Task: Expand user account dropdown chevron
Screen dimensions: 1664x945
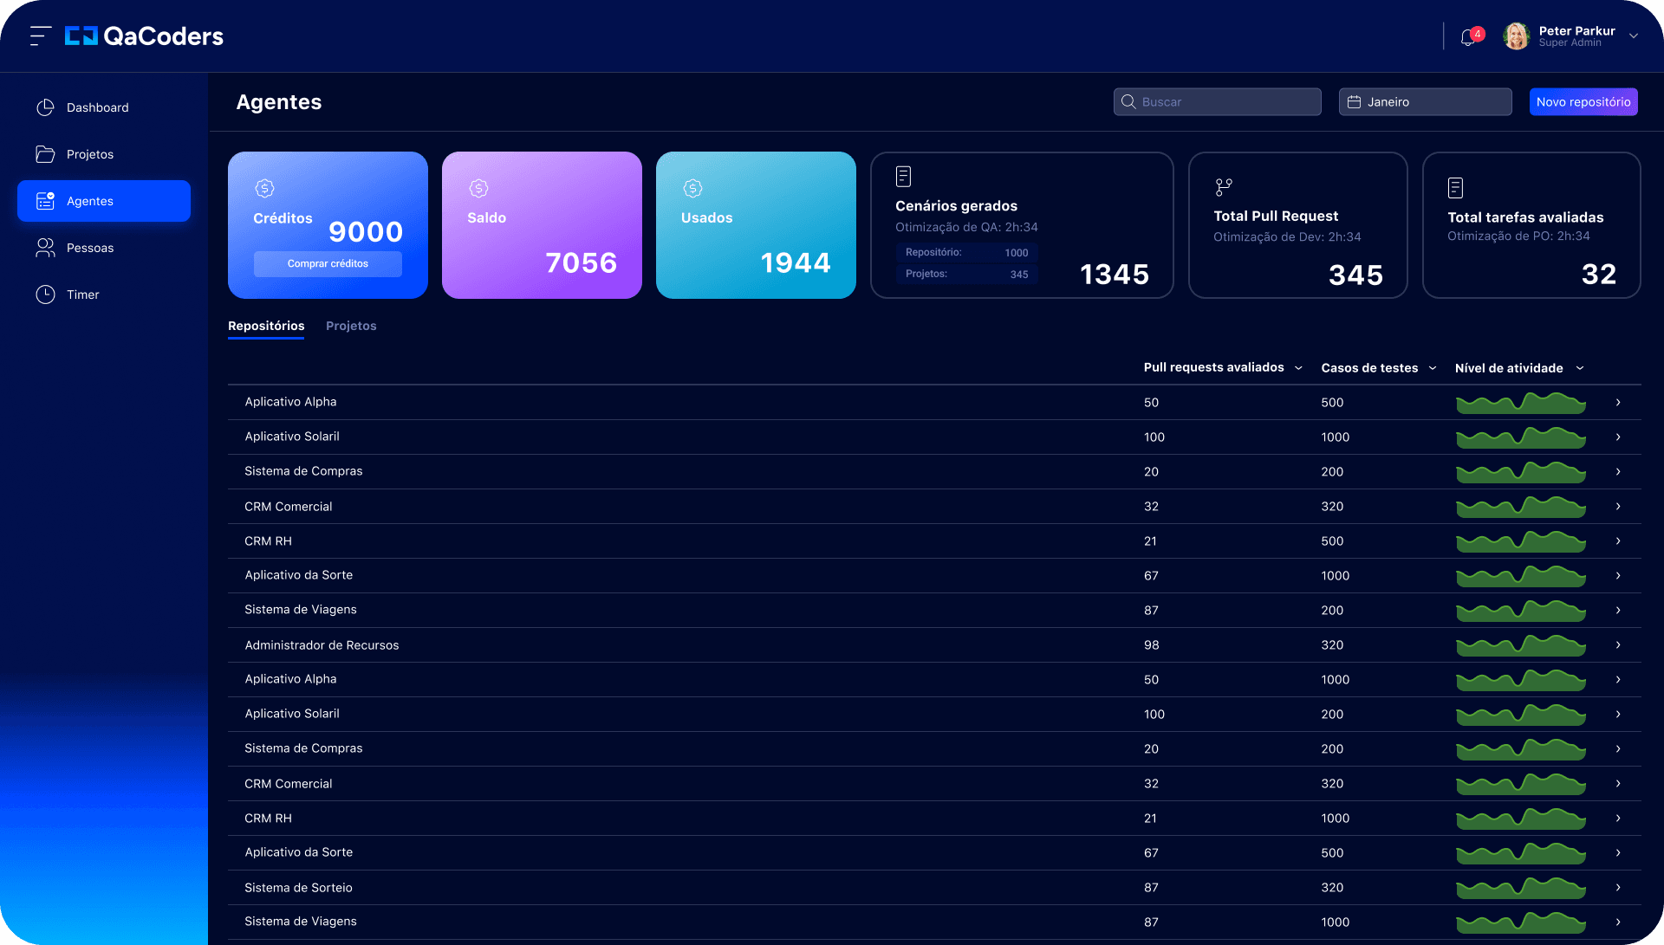Action: (x=1633, y=36)
